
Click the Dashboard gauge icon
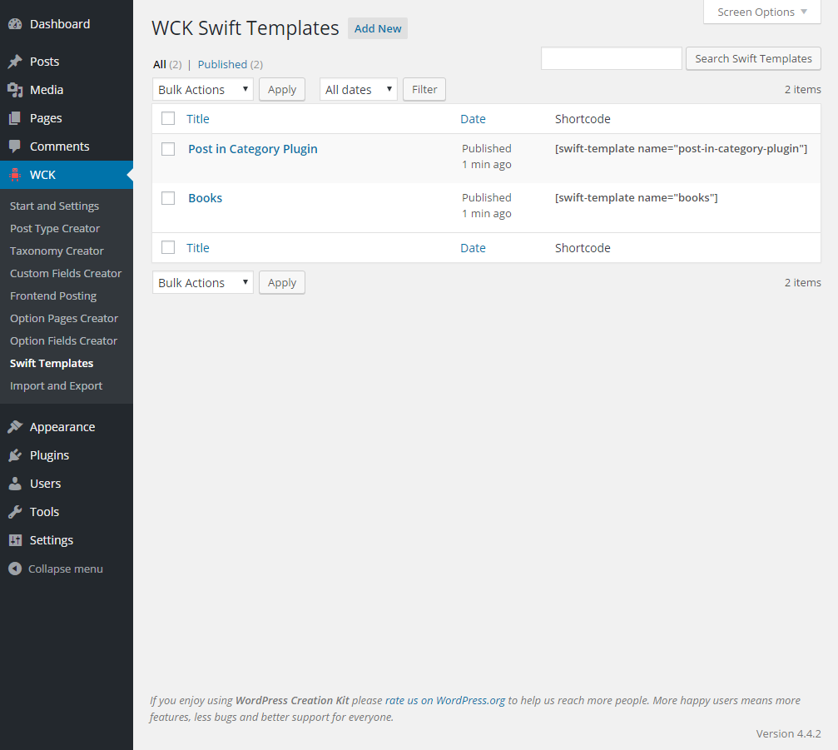coord(15,24)
